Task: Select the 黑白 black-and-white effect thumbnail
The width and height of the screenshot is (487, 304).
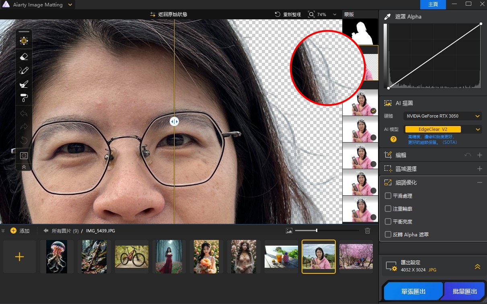Action: pyautogui.click(x=360, y=182)
